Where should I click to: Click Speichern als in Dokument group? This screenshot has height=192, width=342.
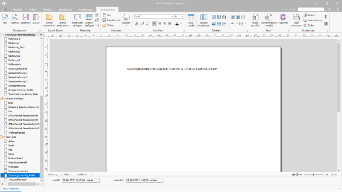[x=112, y=20]
